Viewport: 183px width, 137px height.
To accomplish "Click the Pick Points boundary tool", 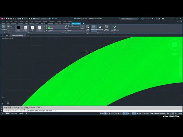I will point(4,27).
